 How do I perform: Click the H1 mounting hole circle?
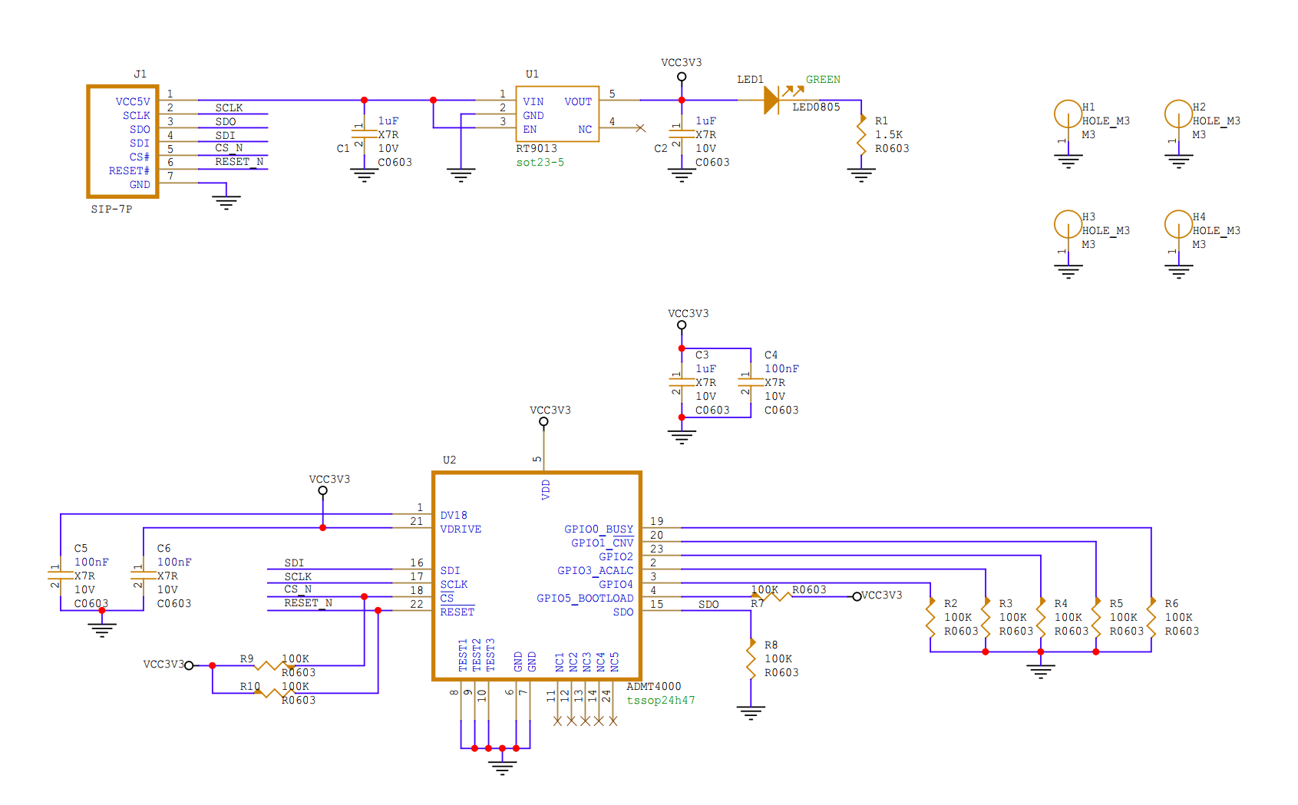point(1068,114)
